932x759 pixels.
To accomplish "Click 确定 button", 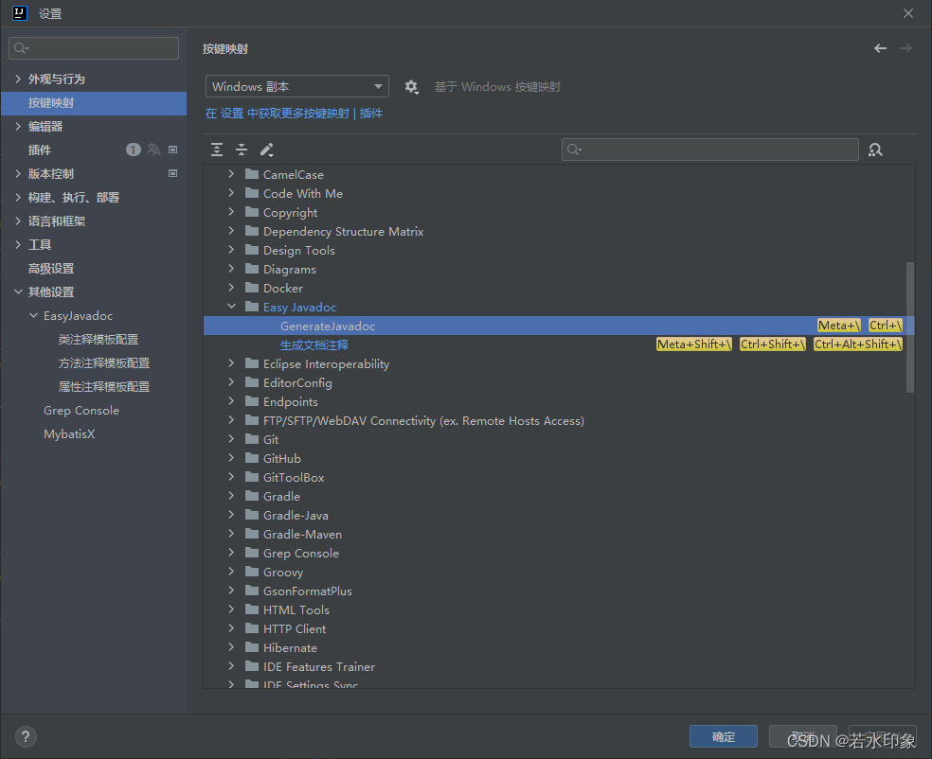I will click(724, 736).
